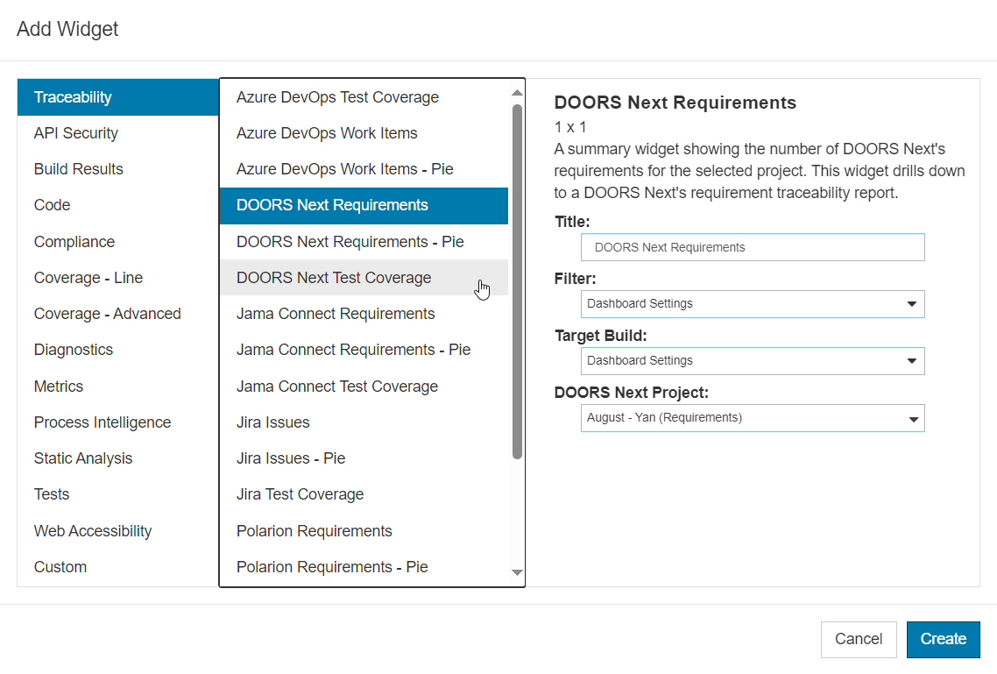Screen dimensions: 997x674
Task: Pick Azure DevOps Work Items widget
Action: click(x=364, y=133)
